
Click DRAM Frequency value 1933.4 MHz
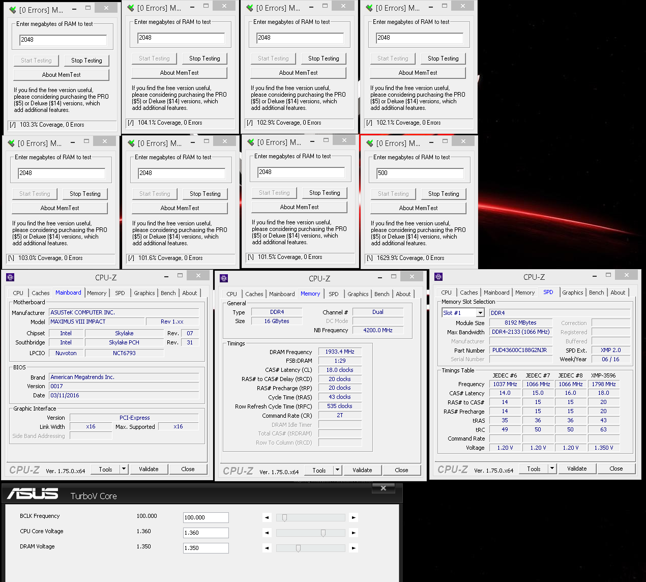340,352
